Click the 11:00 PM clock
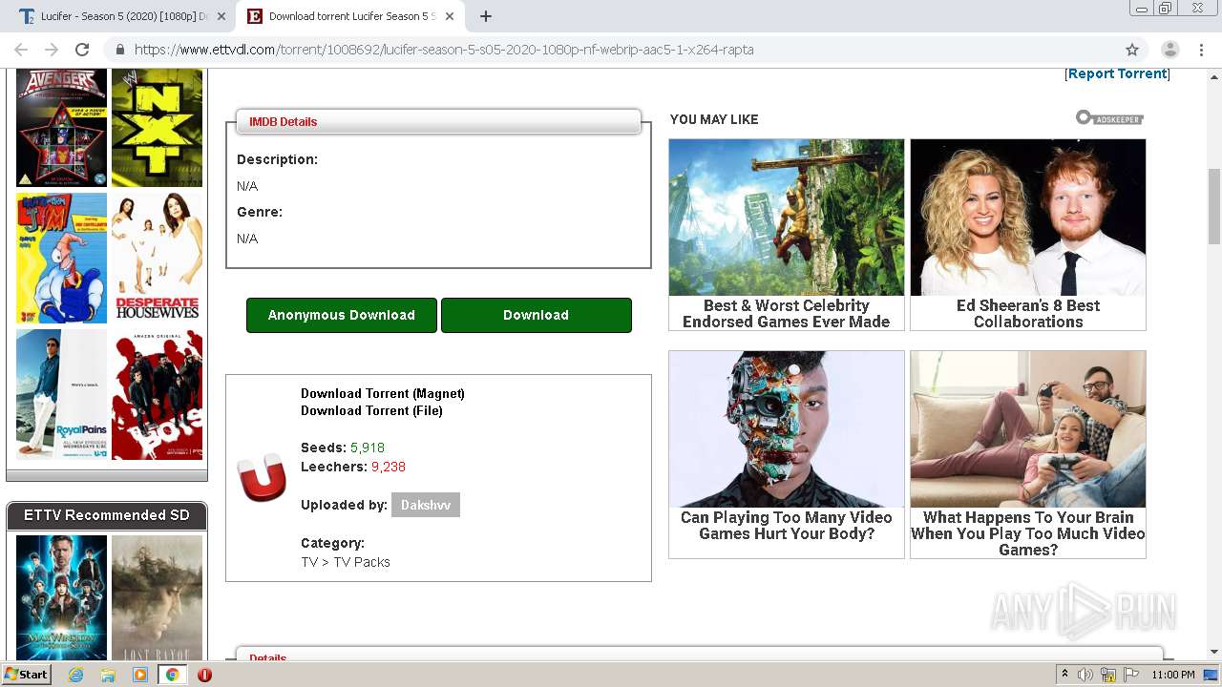The height and width of the screenshot is (687, 1222). tap(1173, 675)
